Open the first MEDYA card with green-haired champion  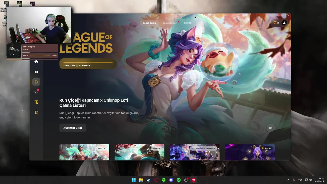tap(84, 152)
